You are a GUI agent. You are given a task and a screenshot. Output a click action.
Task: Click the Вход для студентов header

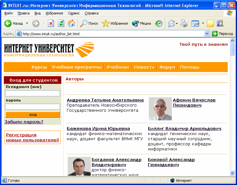point(33,80)
